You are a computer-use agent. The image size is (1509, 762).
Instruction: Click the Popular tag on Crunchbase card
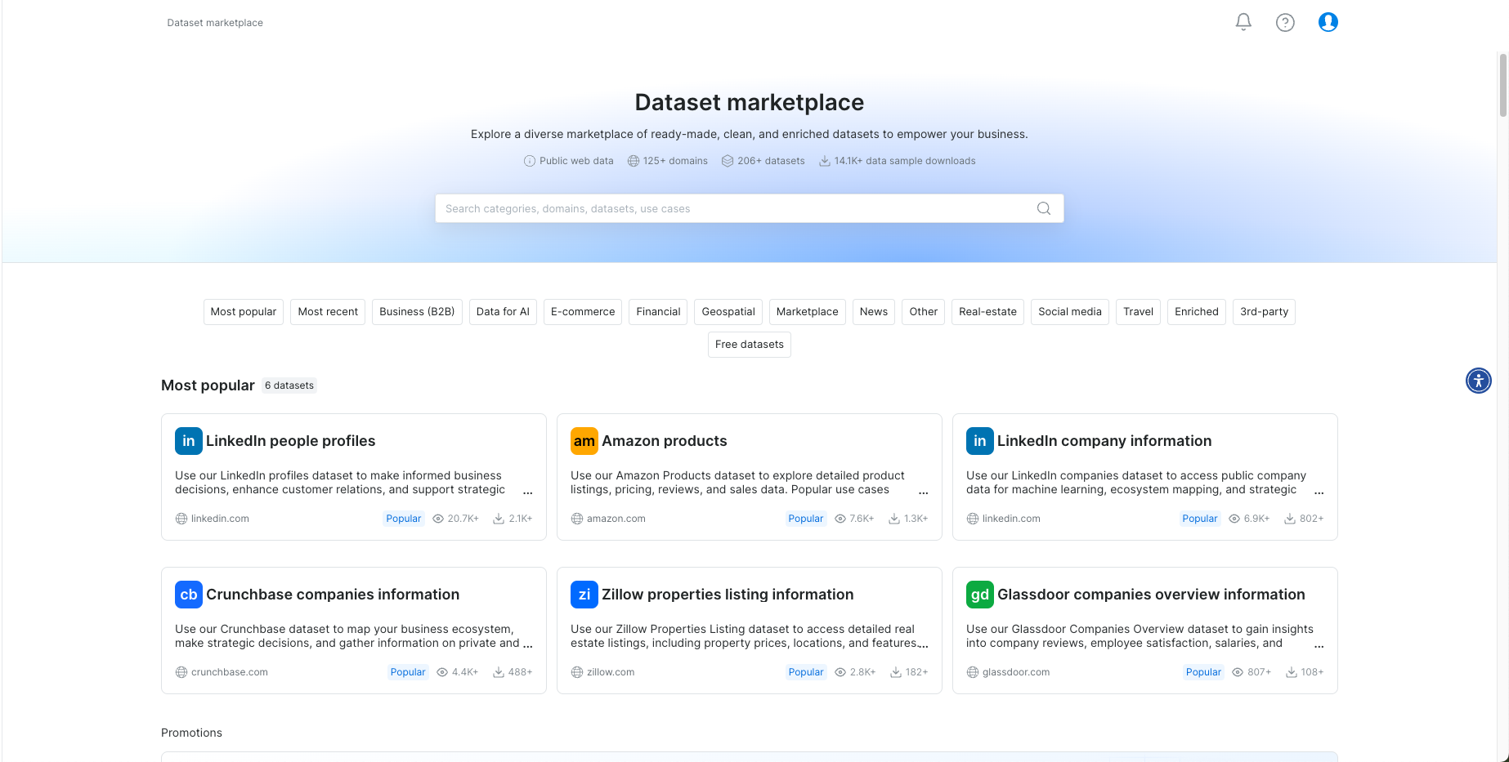tap(408, 672)
